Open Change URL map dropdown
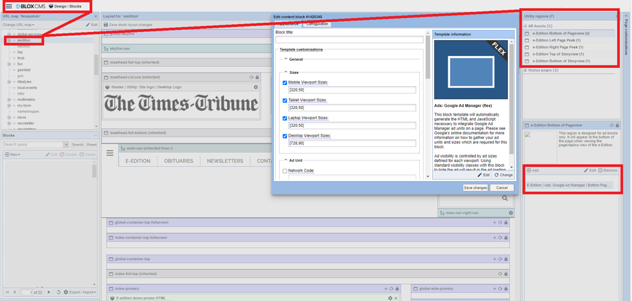The image size is (632, 301). tap(18, 25)
